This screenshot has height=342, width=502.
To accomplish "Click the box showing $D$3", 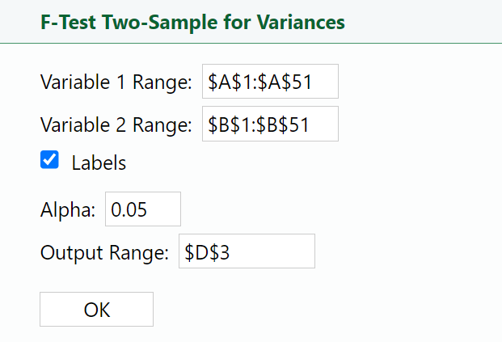I will click(x=246, y=251).
